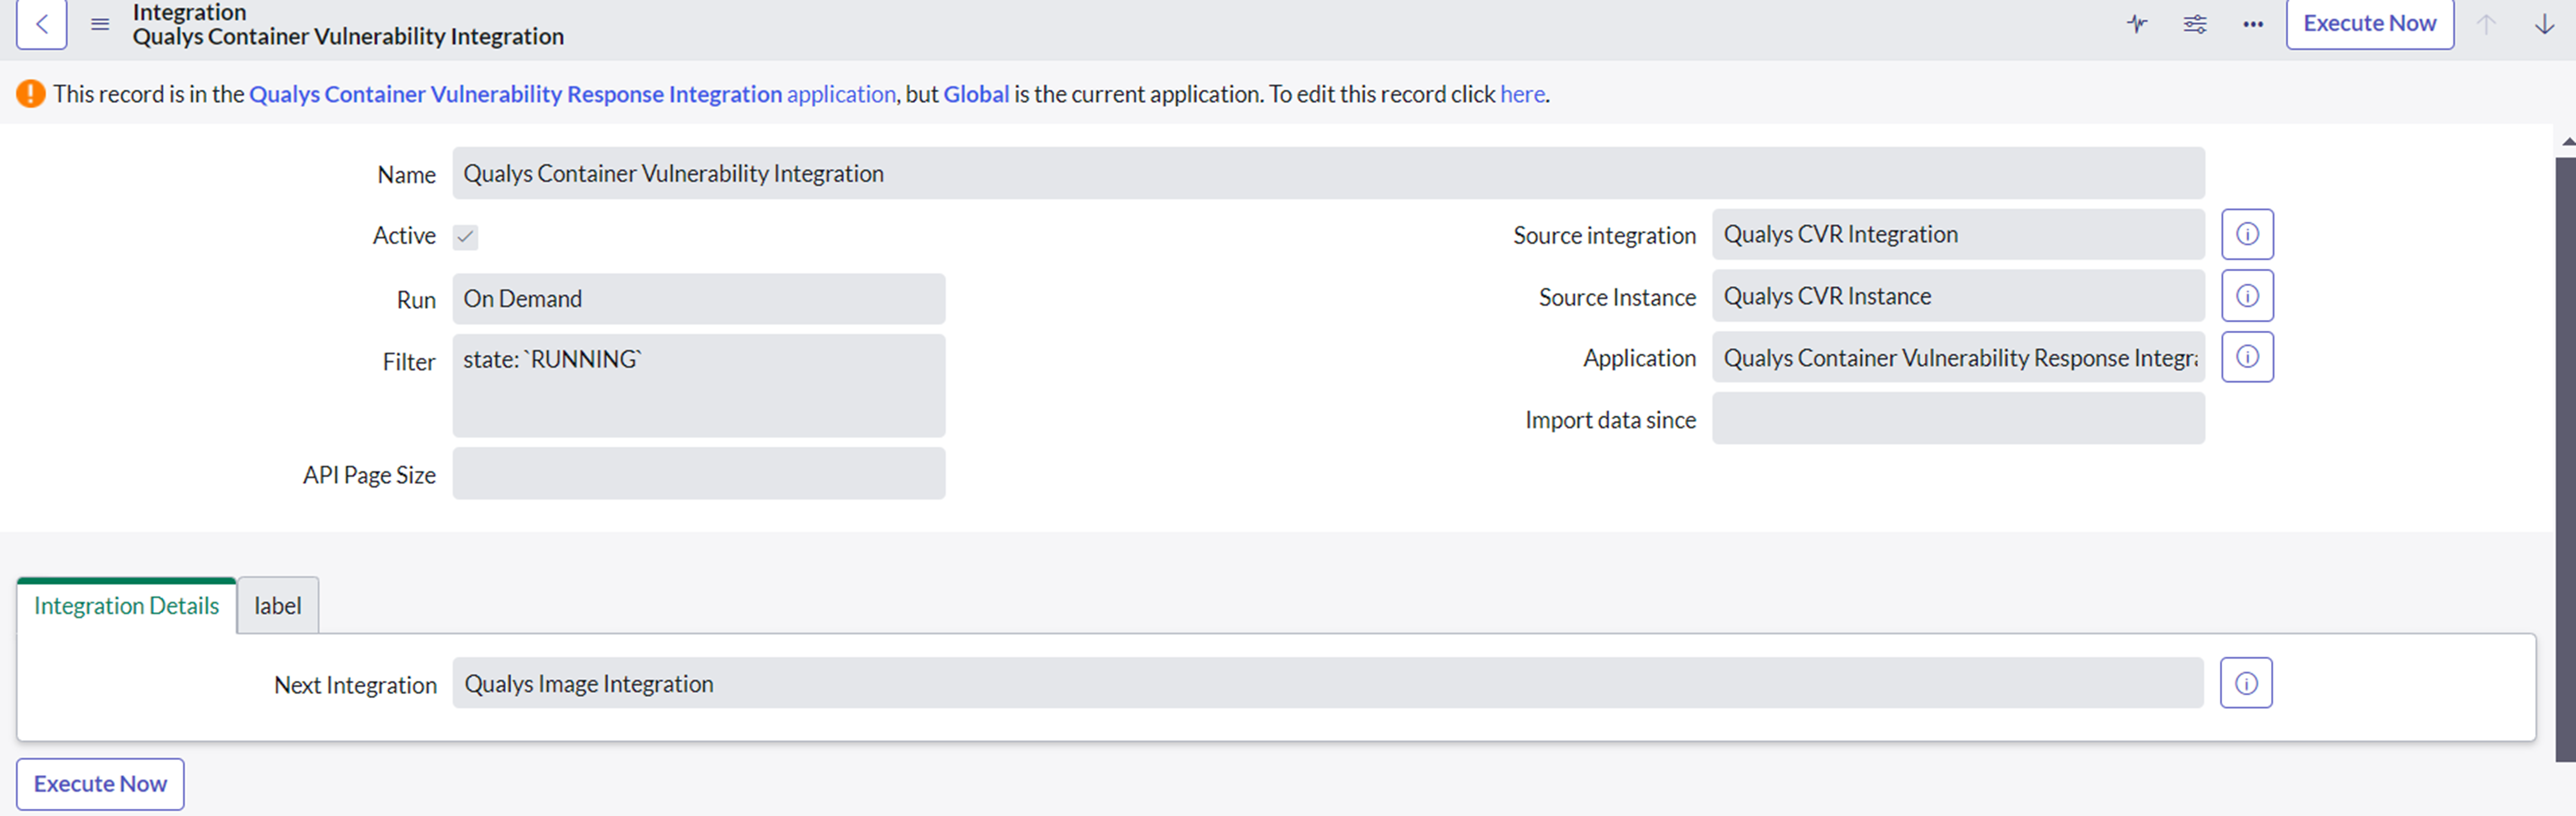This screenshot has width=2576, height=816.
Task: Click Execute Now in the header
Action: point(2370,24)
